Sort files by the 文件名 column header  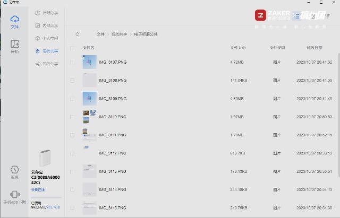[88, 48]
